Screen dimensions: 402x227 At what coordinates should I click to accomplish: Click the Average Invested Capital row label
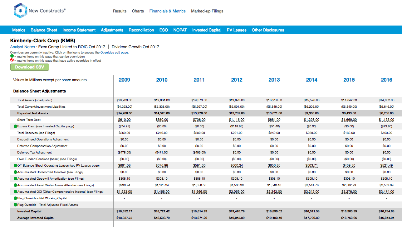[x=36, y=218]
